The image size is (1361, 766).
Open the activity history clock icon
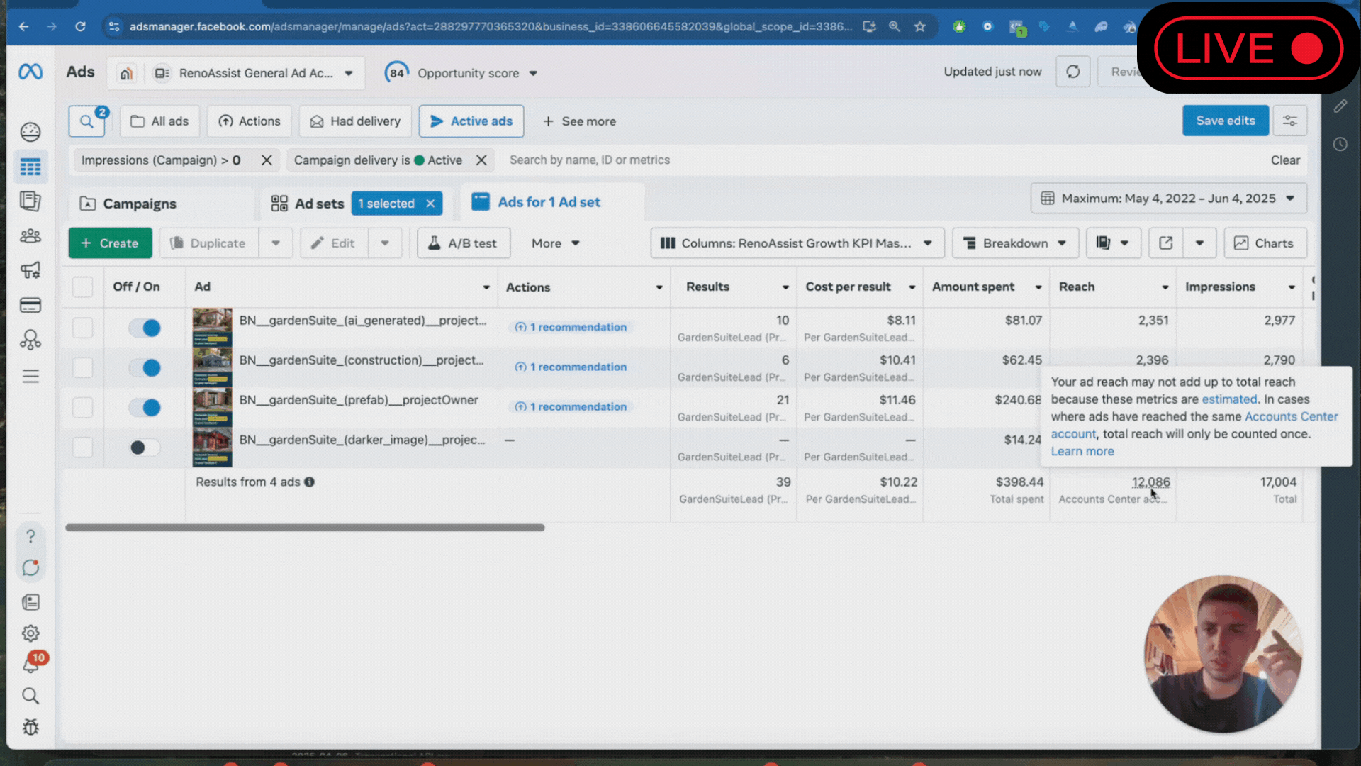pos(1340,145)
